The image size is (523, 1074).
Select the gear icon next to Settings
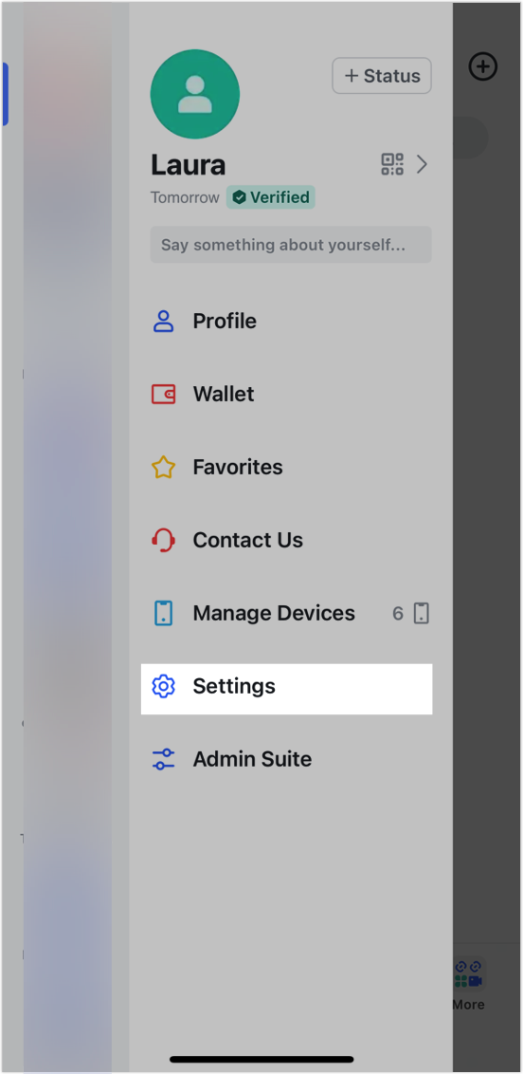(163, 686)
